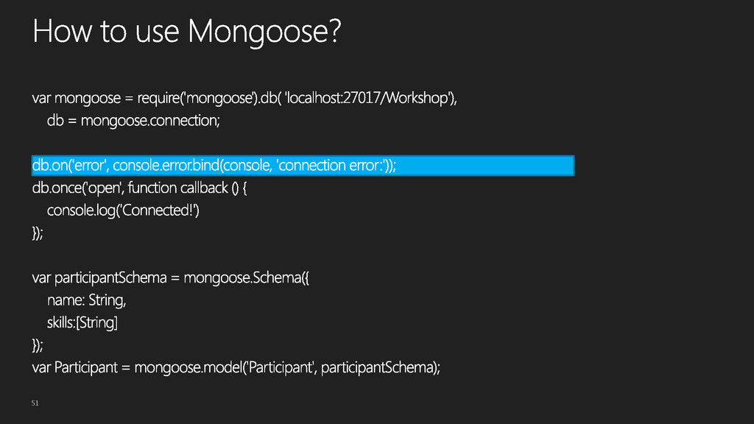754x424 pixels.
Task: Click the closing }); after skills
Action: 38,345
